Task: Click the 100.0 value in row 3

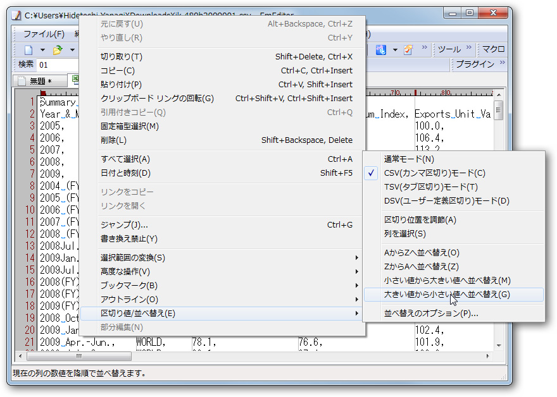Action: [x=430, y=126]
